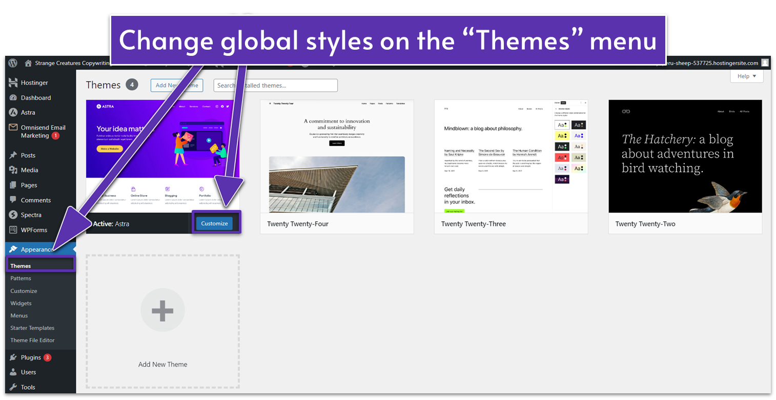Click the Omnisend notification badge showing 1
The height and width of the screenshot is (400, 776).
[55, 136]
